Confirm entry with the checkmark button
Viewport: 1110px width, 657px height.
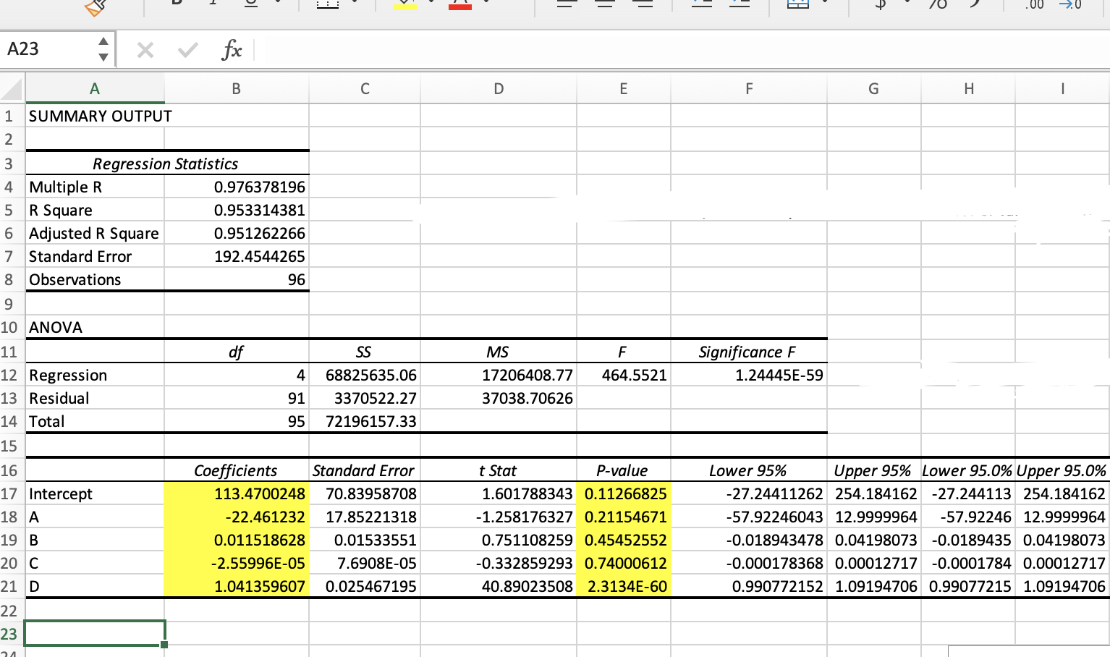187,49
